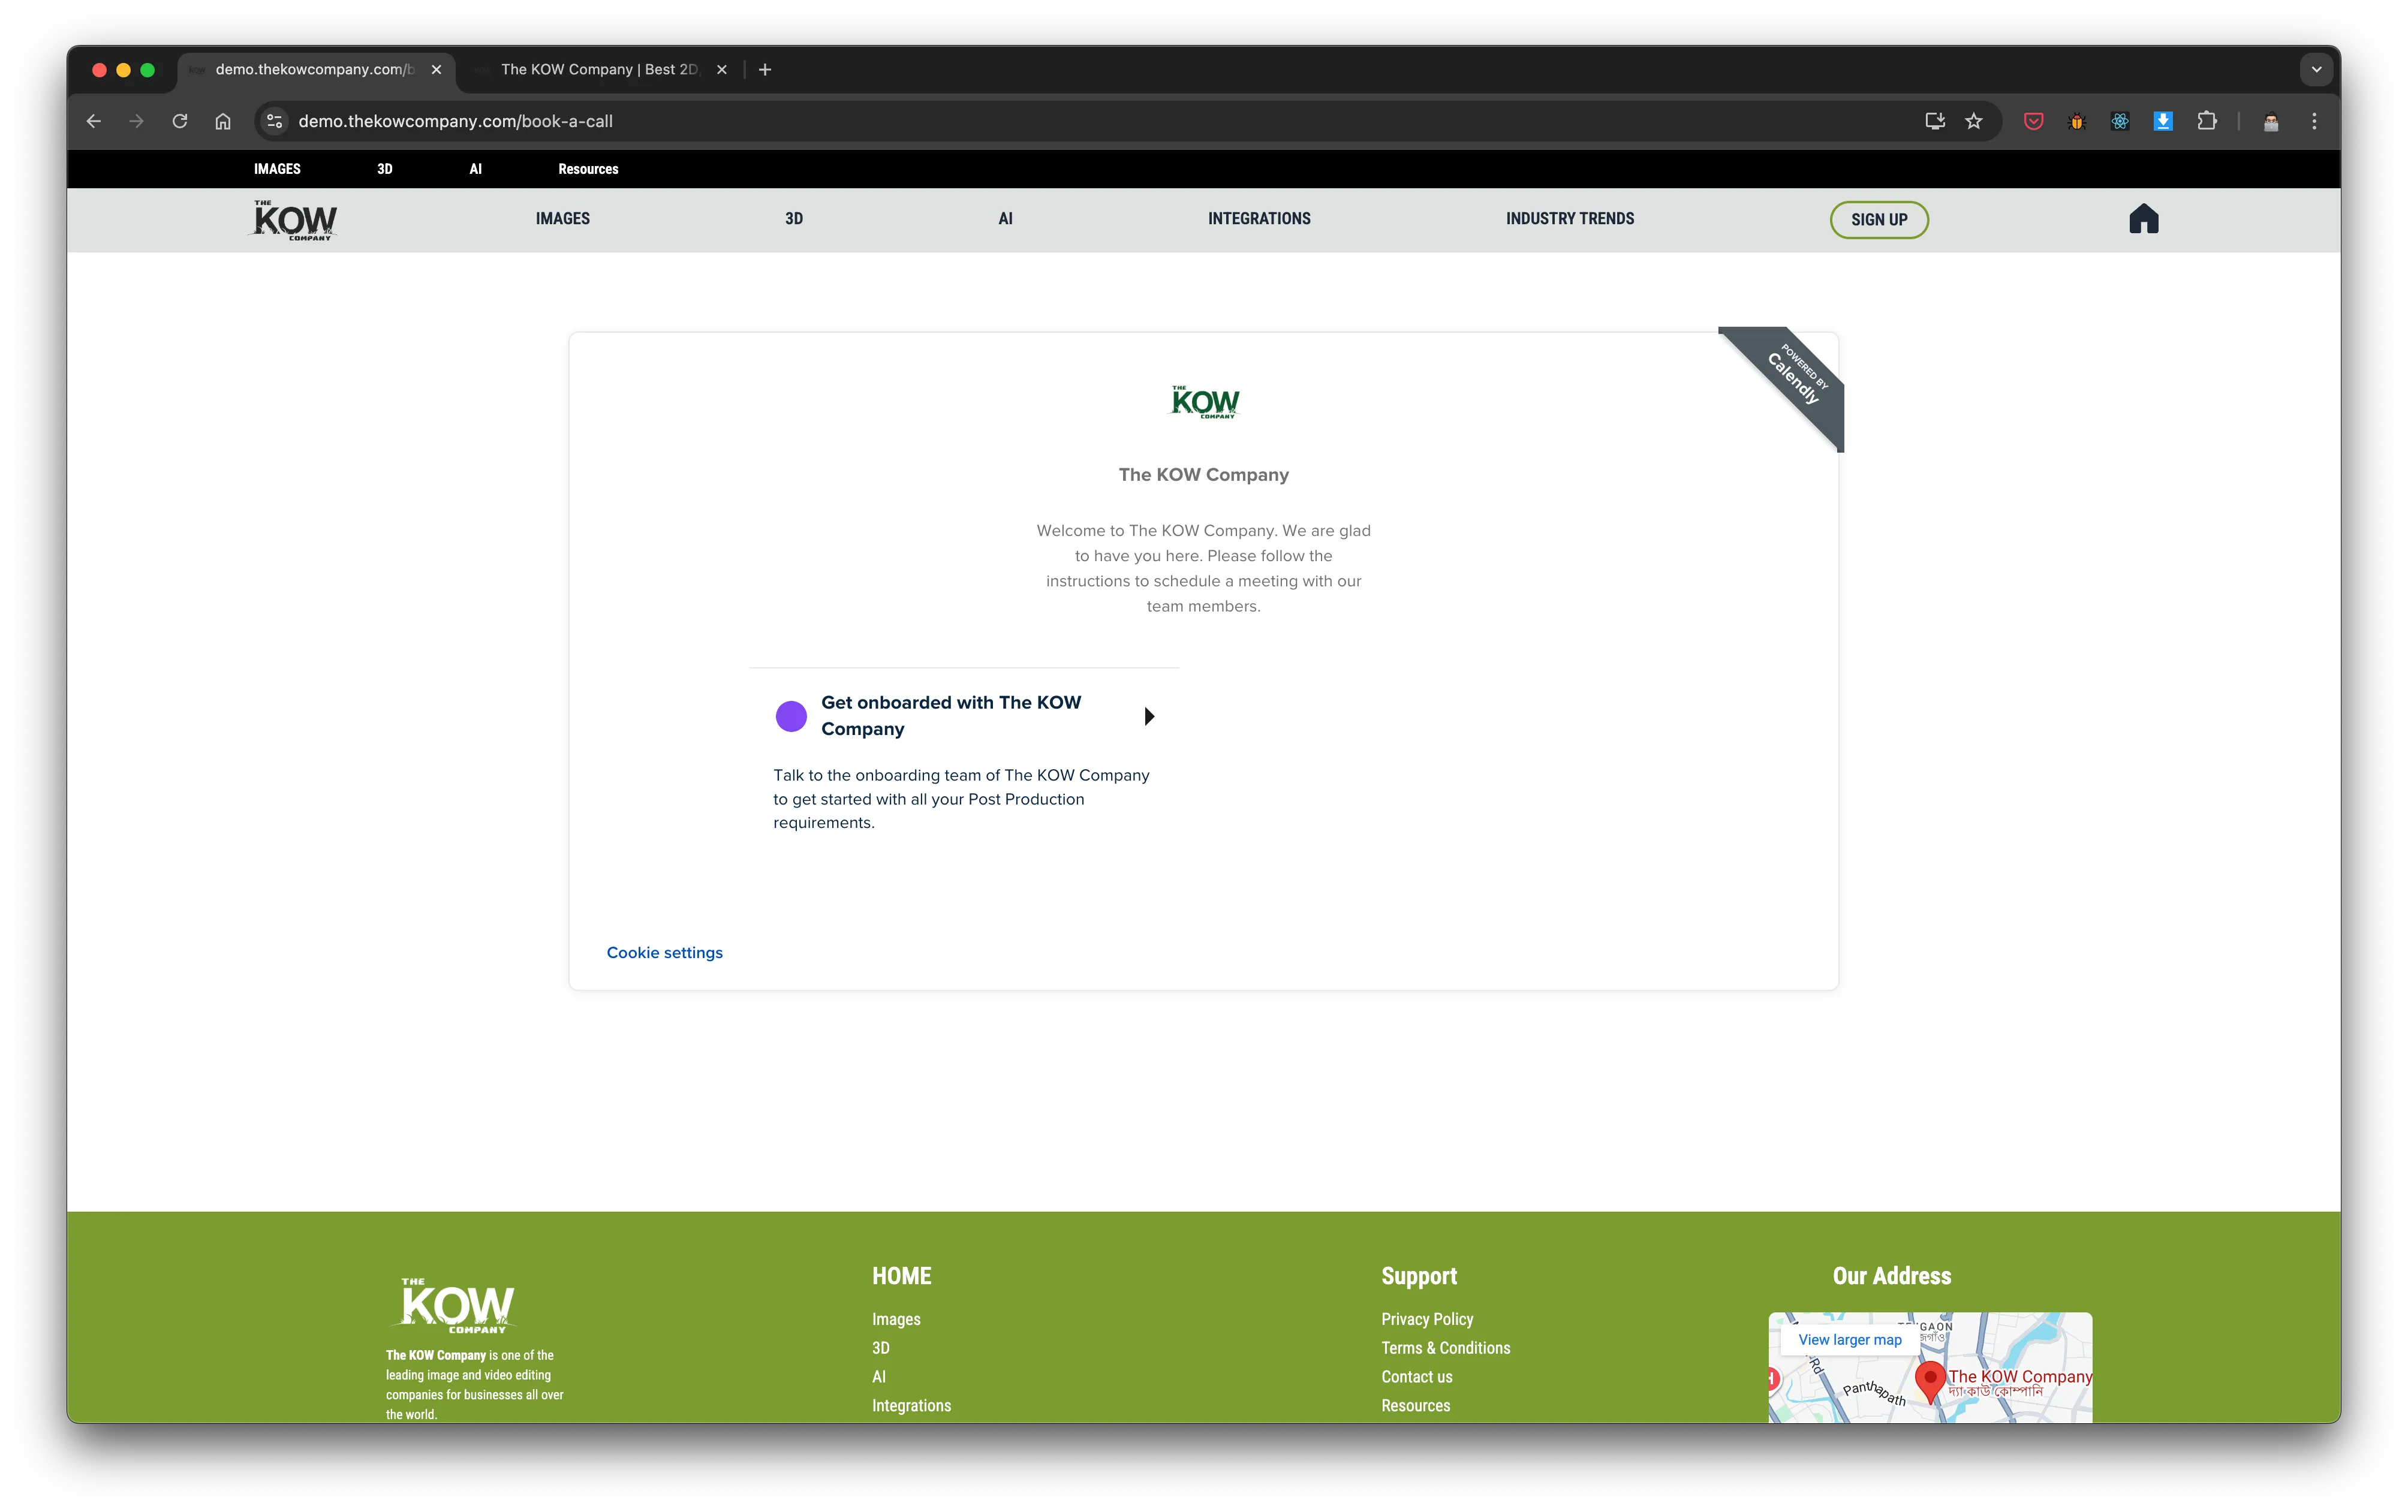Open the Extensions puzzle icon
The image size is (2408, 1512).
2207,121
